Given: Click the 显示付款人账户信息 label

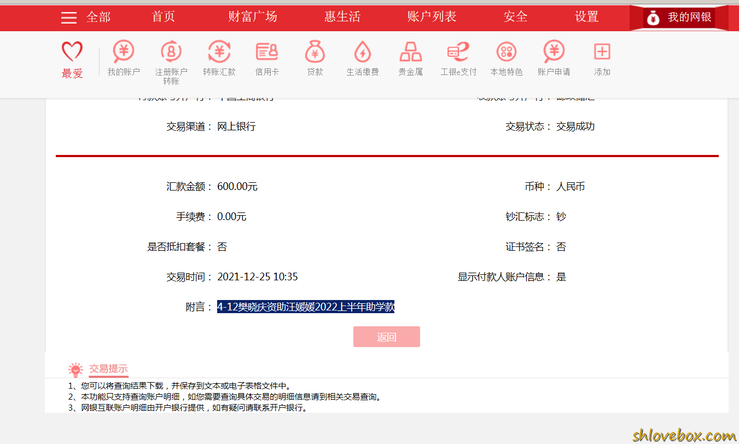Looking at the screenshot, I should (x=505, y=277).
